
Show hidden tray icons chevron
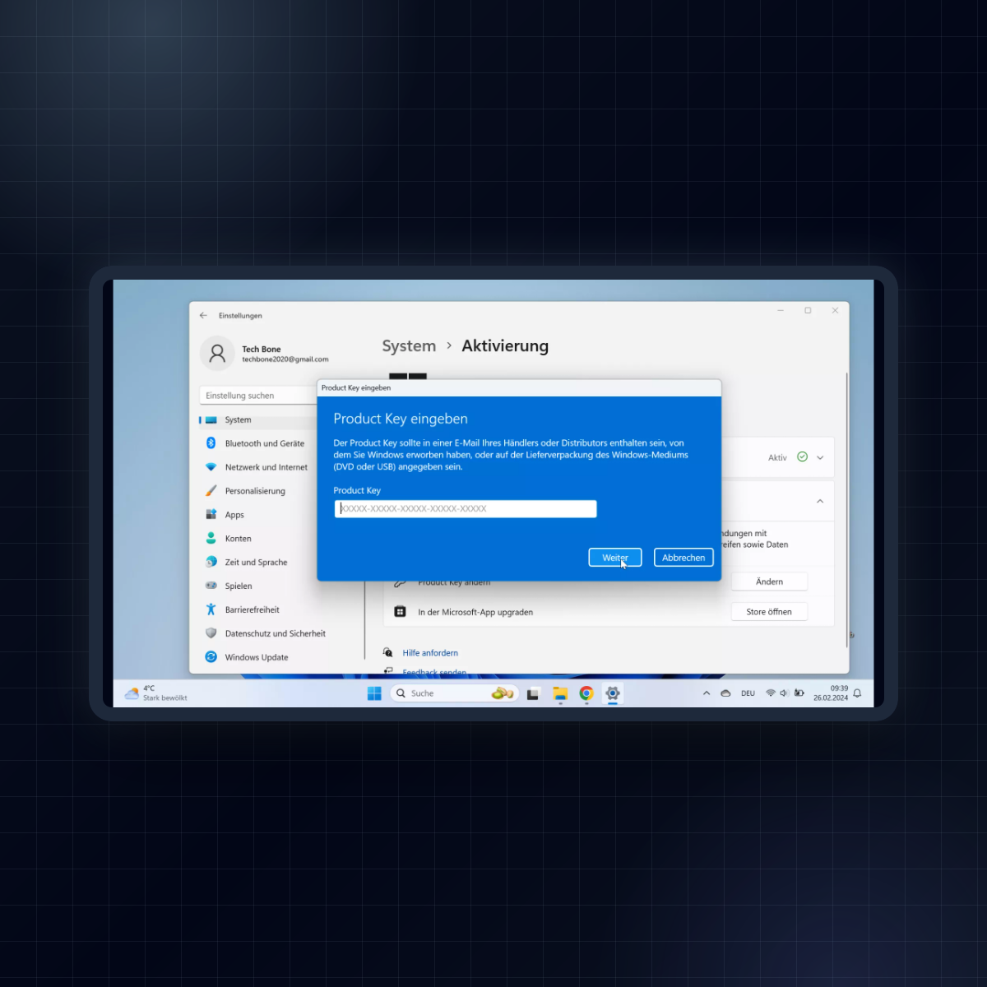(707, 693)
